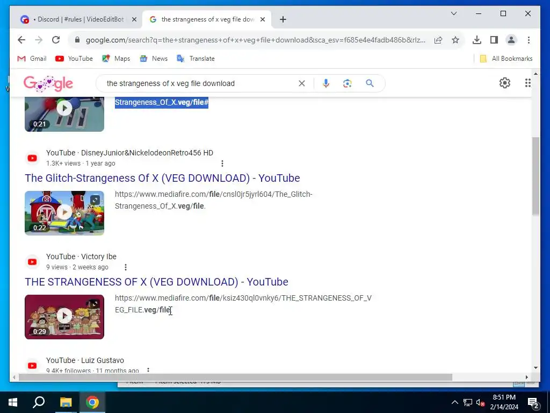Image resolution: width=550 pixels, height=413 pixels.
Task: Click the browser forward arrow
Action: click(x=39, y=40)
